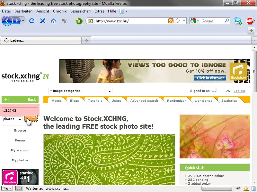Click the bookmark icon beside Hilfe
Image resolution: width=257 pixels, height=192 pixels.
[x=121, y=11]
